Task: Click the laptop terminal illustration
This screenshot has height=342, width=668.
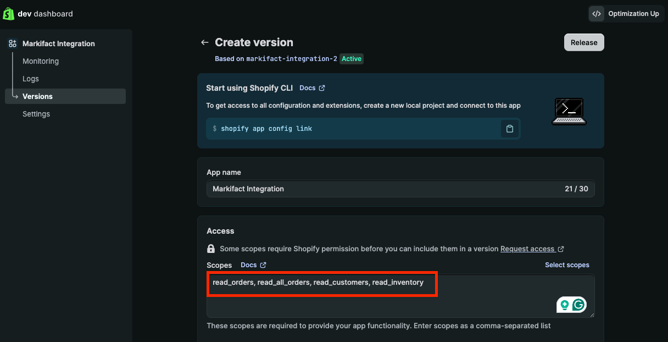Action: pyautogui.click(x=569, y=111)
